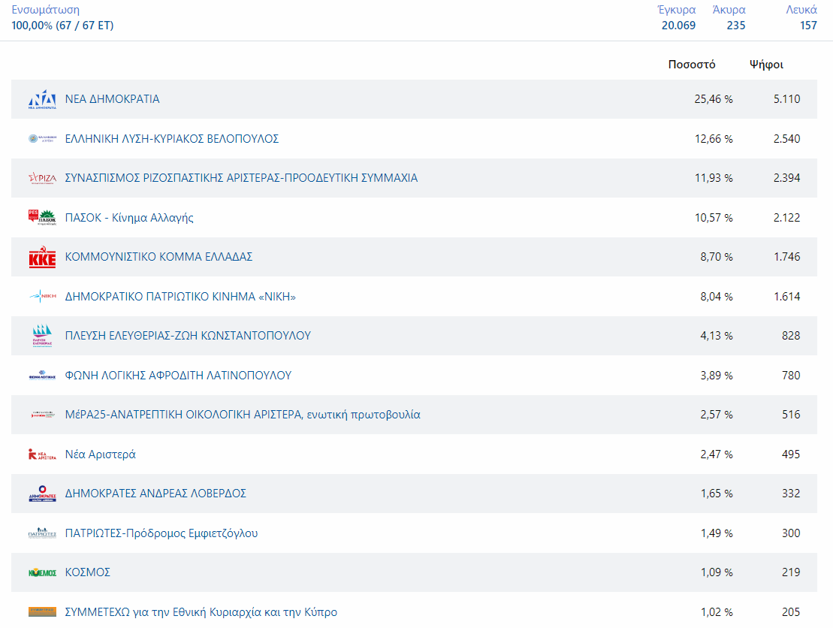Click the 25,46 % percentage value
Screen dimensions: 833x628
point(714,99)
